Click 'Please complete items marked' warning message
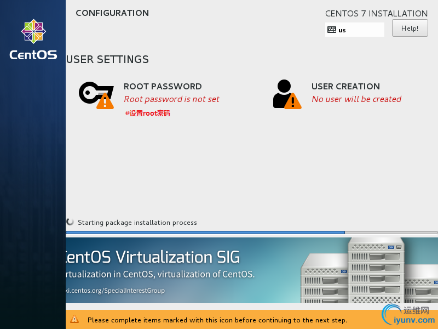This screenshot has height=329, width=438. point(217,320)
